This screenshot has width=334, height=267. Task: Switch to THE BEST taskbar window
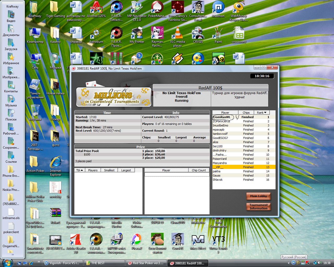(104, 263)
